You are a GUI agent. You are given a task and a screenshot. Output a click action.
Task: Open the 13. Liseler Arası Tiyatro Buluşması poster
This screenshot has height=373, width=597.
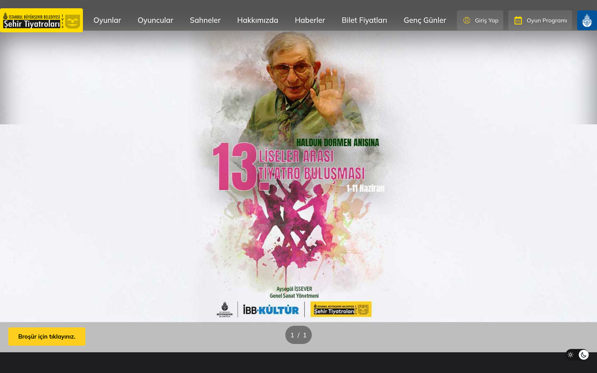[298, 176]
